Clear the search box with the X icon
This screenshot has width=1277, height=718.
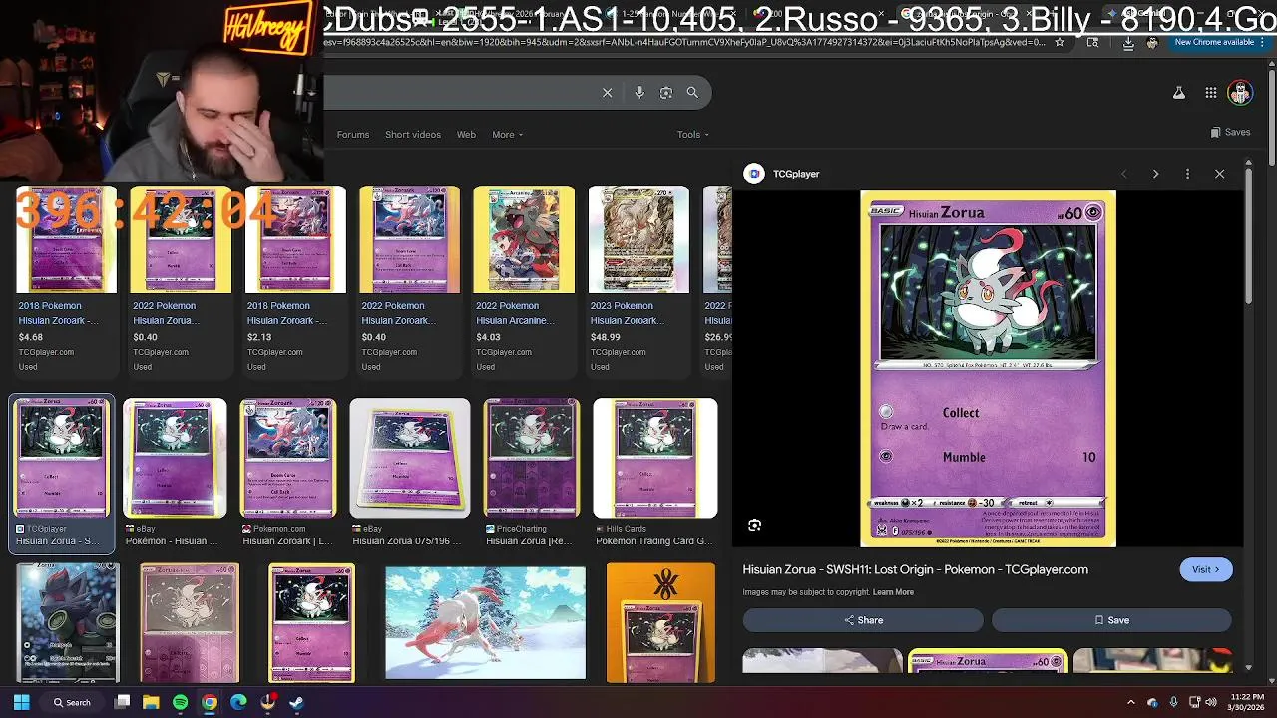(607, 93)
